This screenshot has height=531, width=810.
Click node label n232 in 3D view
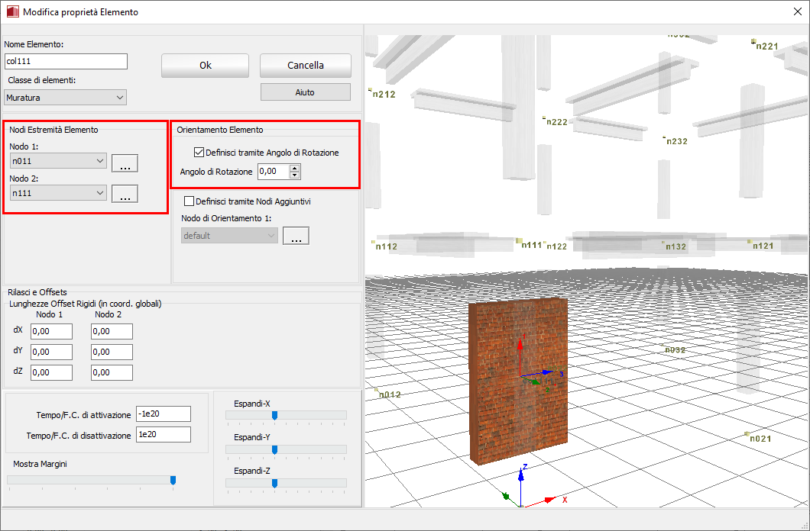point(676,141)
